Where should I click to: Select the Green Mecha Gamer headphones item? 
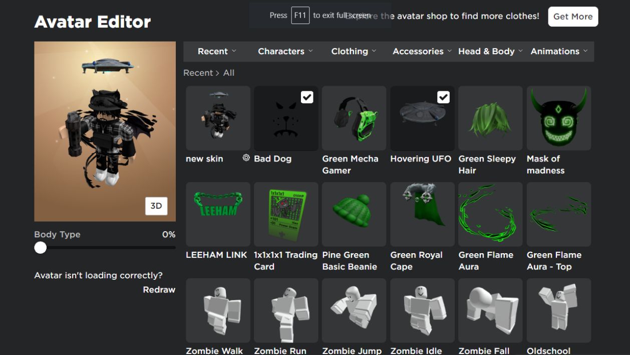[x=354, y=118]
